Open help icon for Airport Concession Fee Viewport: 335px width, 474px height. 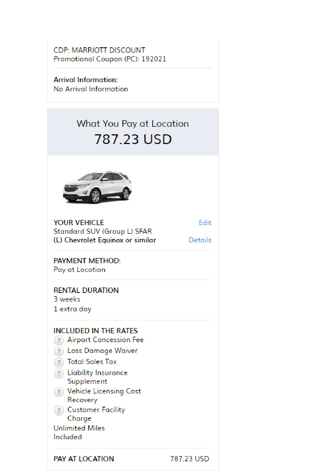coord(59,340)
